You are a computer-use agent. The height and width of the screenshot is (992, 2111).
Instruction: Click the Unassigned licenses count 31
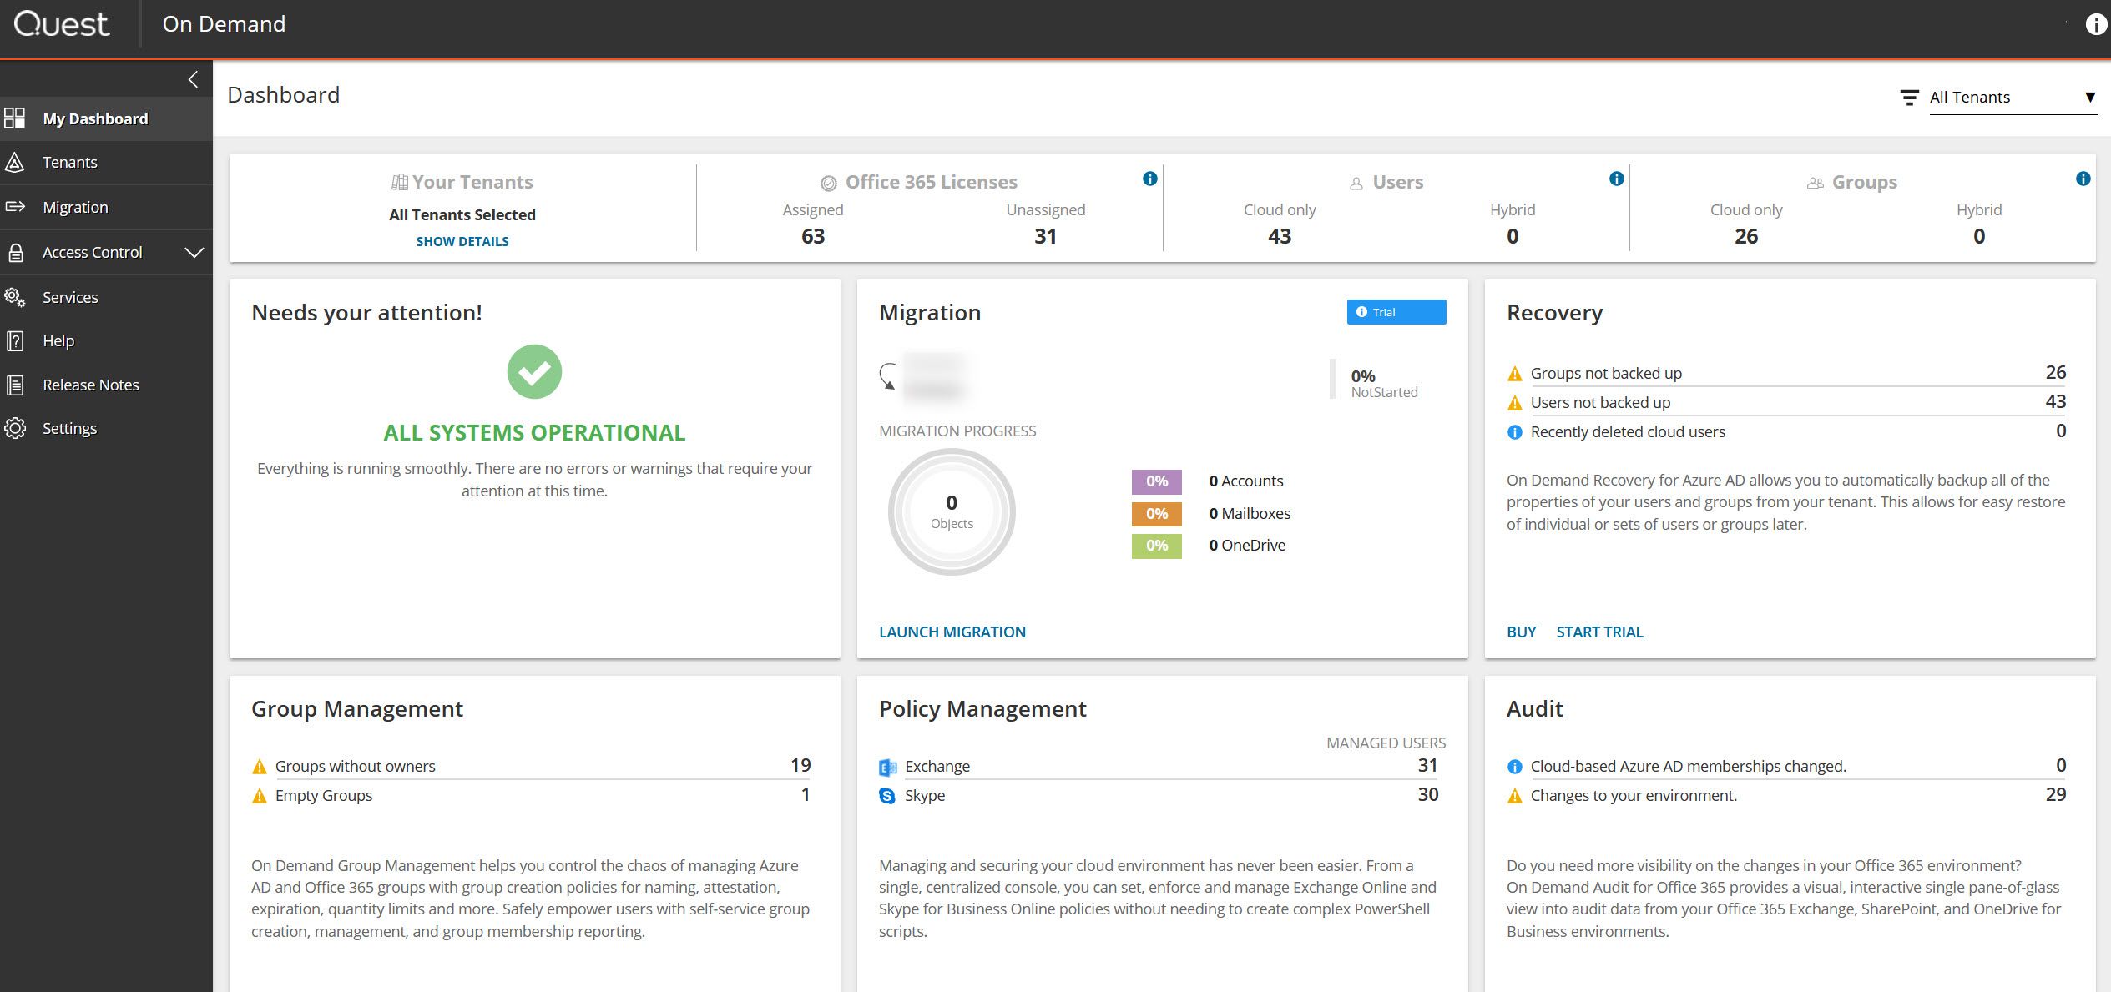point(1045,236)
